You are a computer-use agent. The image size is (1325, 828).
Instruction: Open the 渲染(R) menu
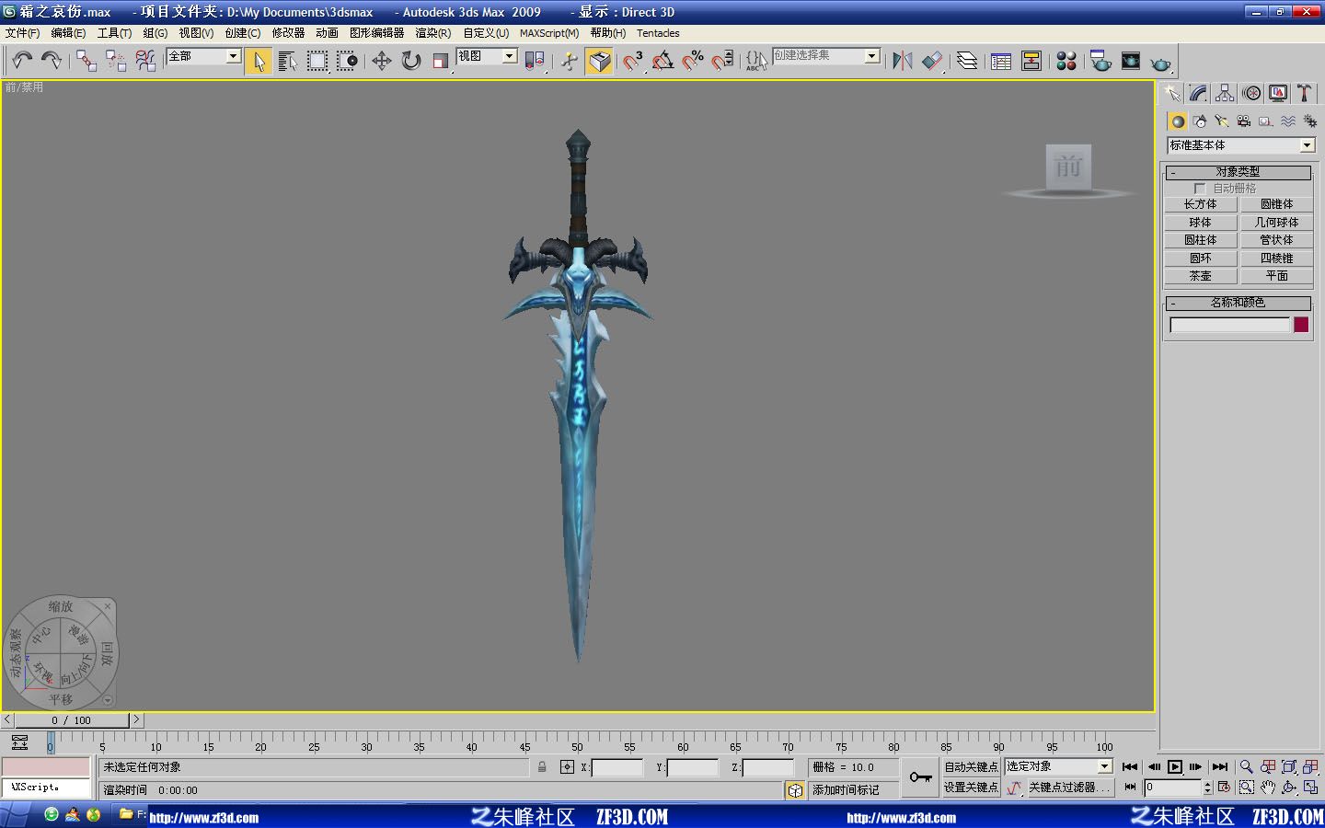tap(433, 33)
